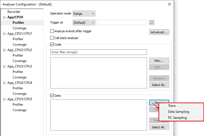Open the Operation mode dropdown
The height and width of the screenshot is (136, 204).
pyautogui.click(x=84, y=14)
